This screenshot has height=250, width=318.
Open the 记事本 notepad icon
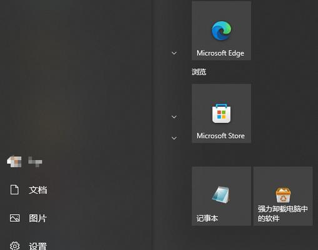click(221, 195)
